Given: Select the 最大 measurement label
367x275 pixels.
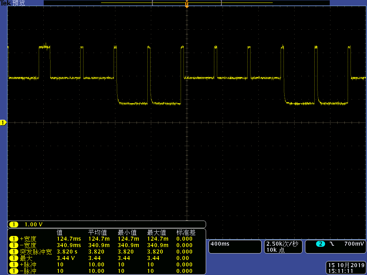Looking at the screenshot, I should coord(26,258).
